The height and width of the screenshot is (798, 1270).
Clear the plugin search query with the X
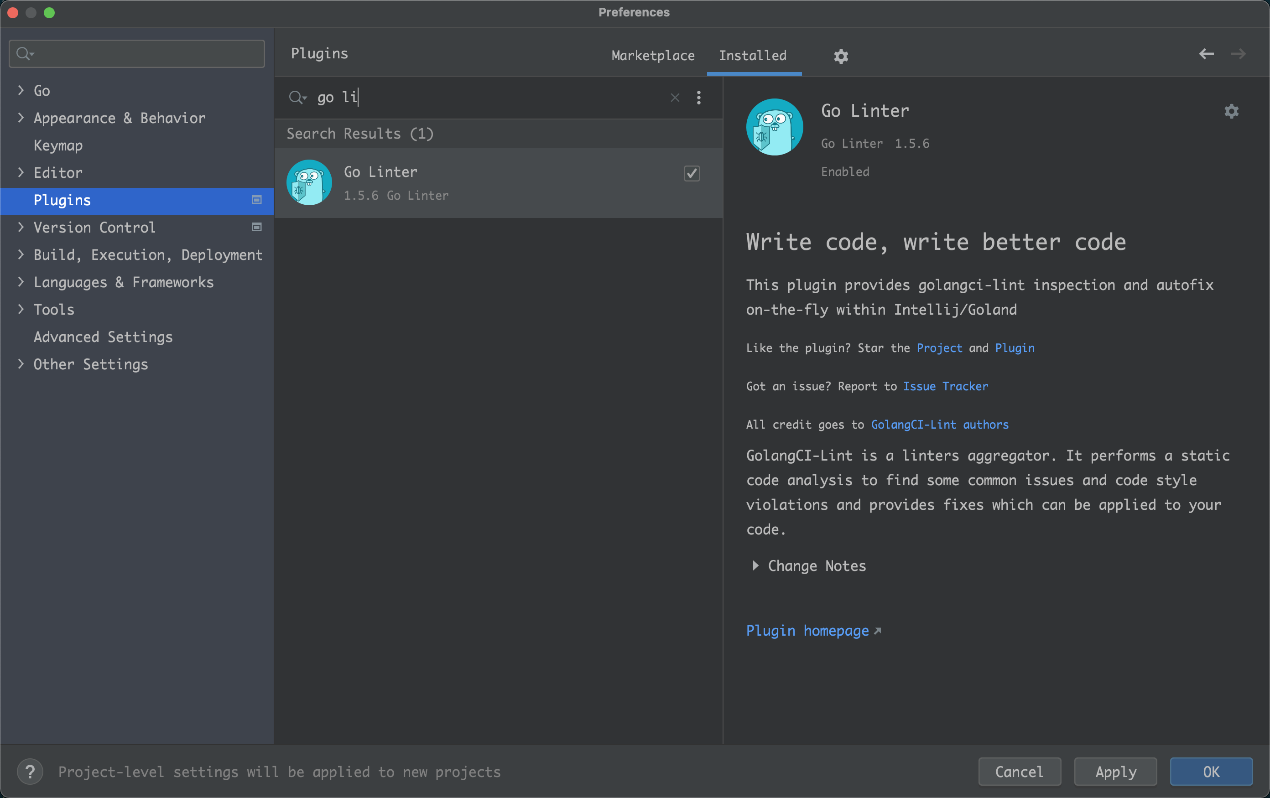tap(674, 98)
